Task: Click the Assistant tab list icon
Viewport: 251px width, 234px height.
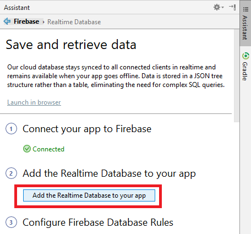Action: coord(245,9)
